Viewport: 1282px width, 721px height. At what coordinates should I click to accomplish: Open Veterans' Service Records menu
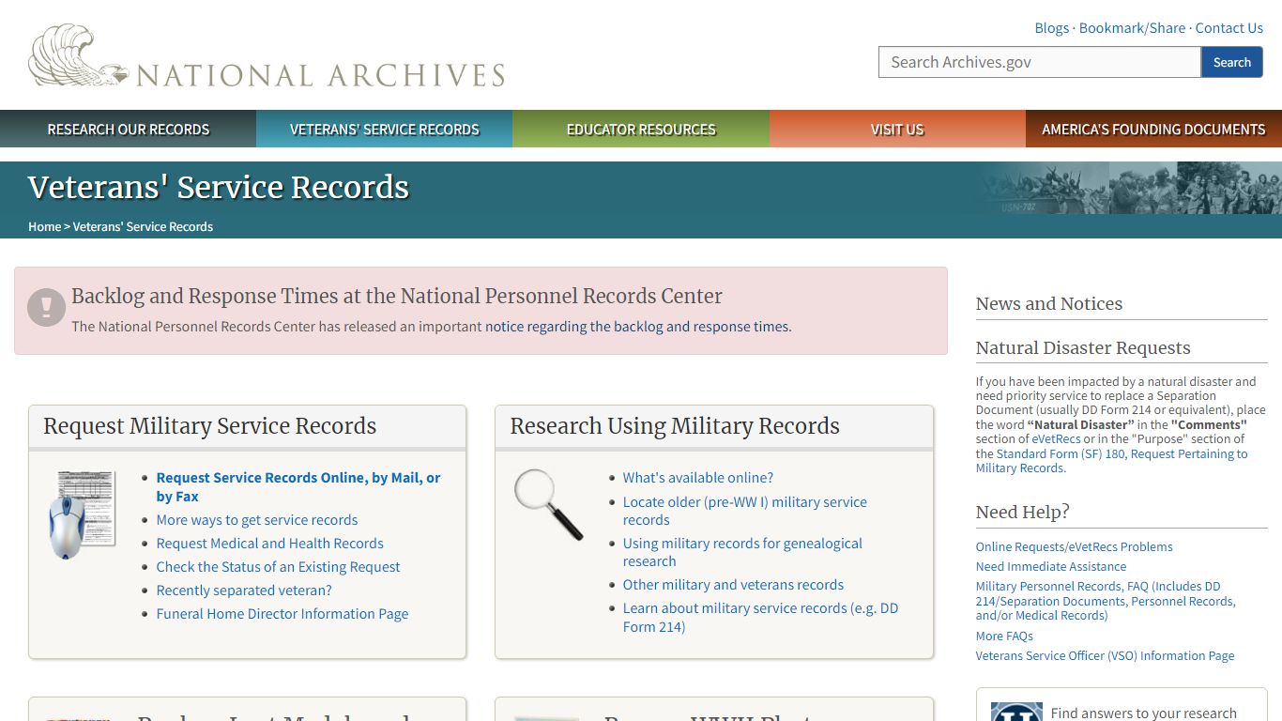(x=385, y=130)
